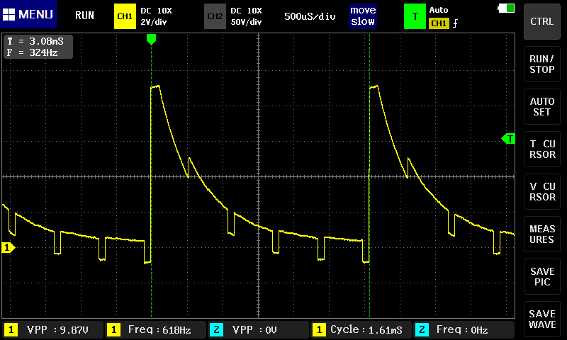
Task: Select the green T trigger level marker
Action: point(508,138)
